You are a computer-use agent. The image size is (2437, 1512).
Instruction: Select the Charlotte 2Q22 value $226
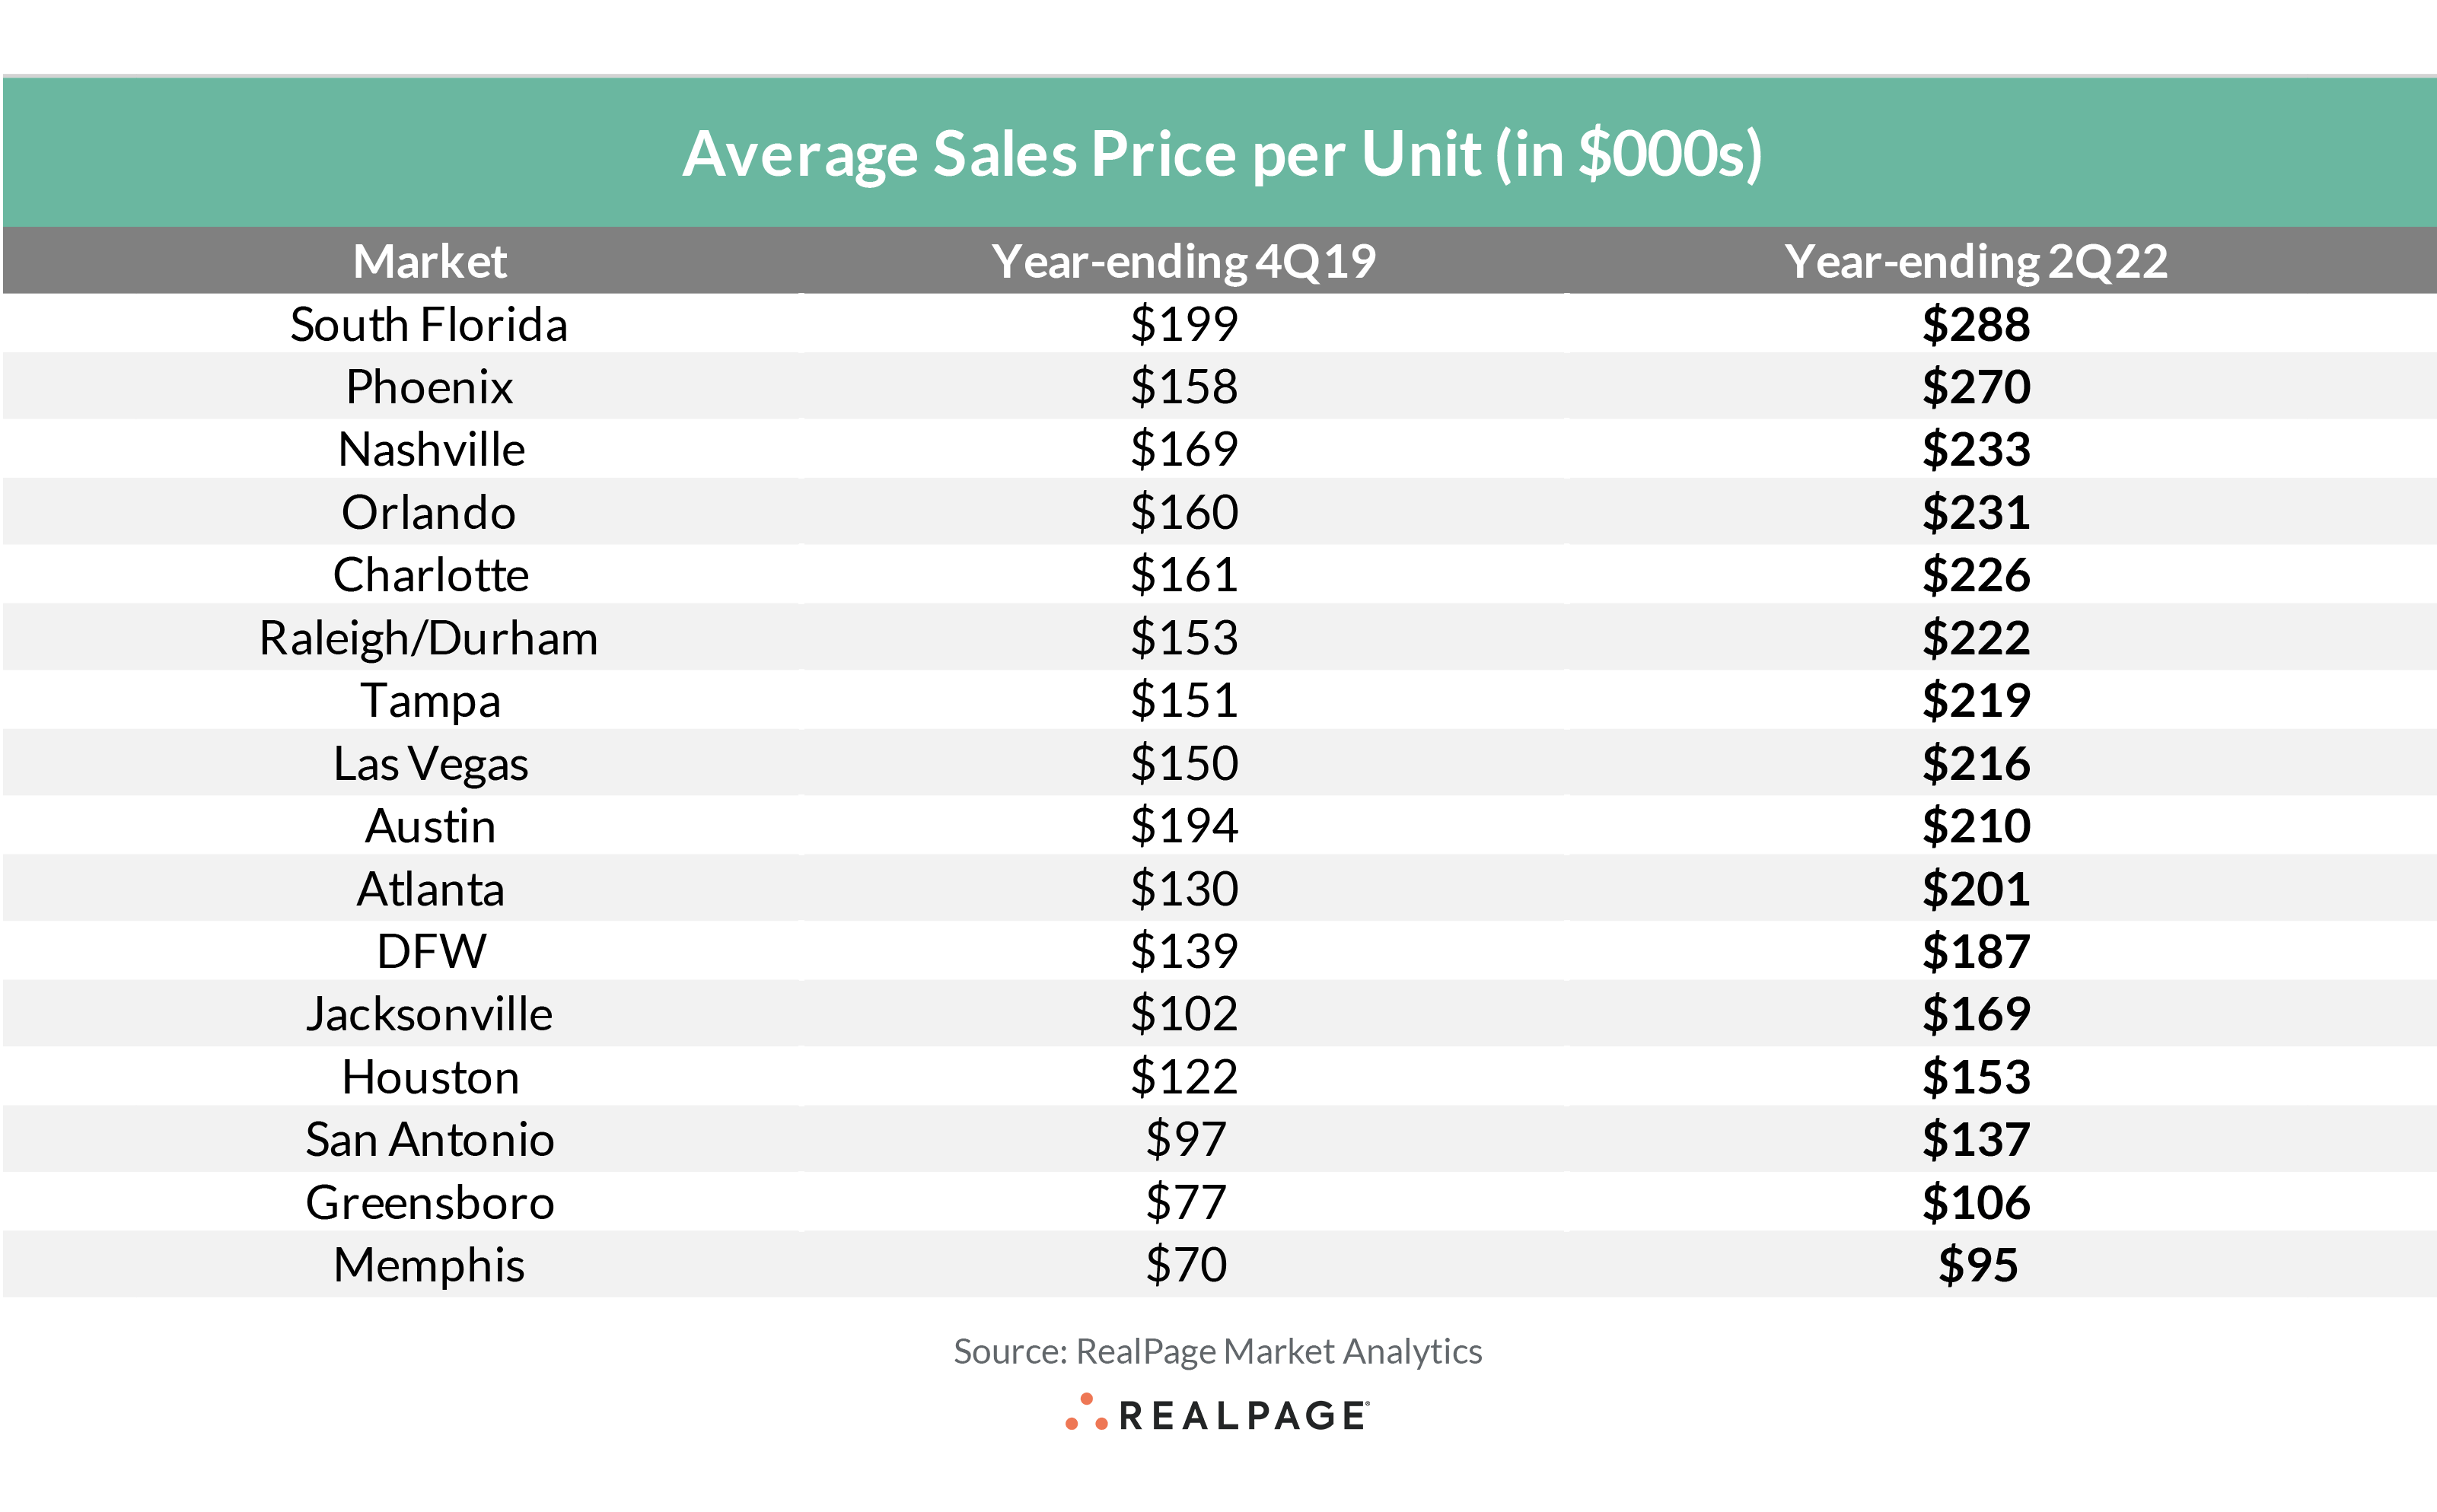(x=1976, y=575)
